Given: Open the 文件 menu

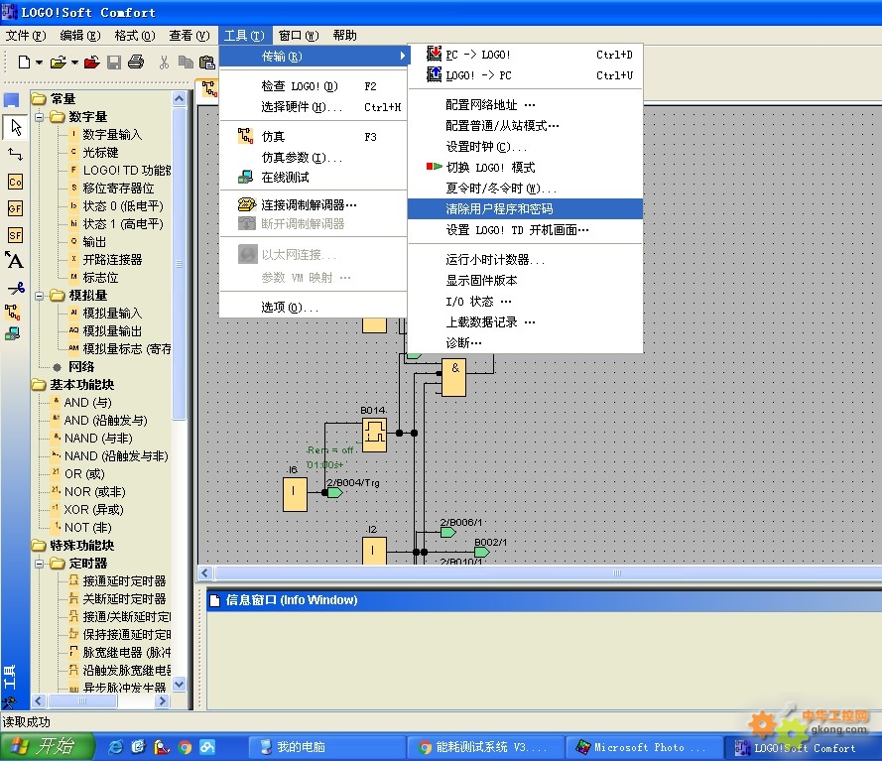Looking at the screenshot, I should pos(26,36).
